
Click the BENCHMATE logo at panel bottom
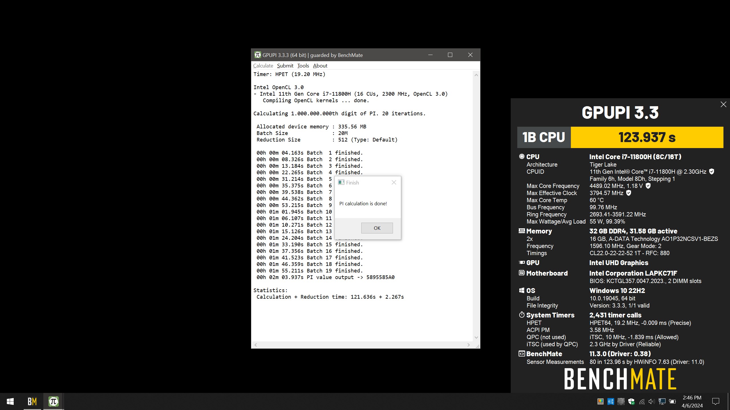click(620, 379)
